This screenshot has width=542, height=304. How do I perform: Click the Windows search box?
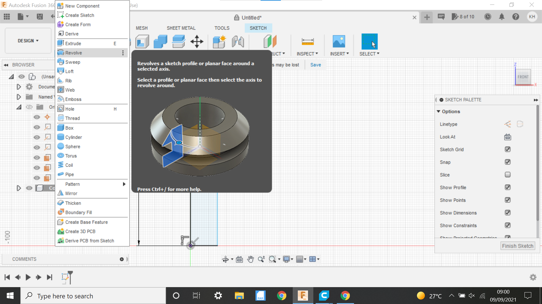coord(93,296)
